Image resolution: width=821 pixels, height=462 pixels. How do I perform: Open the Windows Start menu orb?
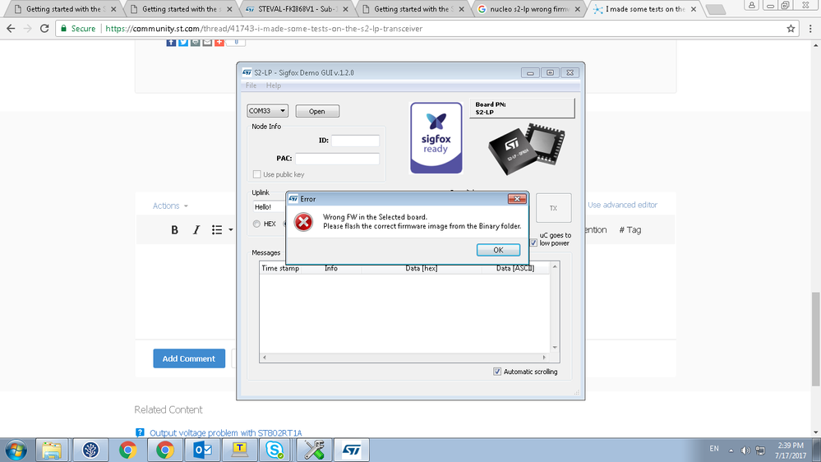16,450
